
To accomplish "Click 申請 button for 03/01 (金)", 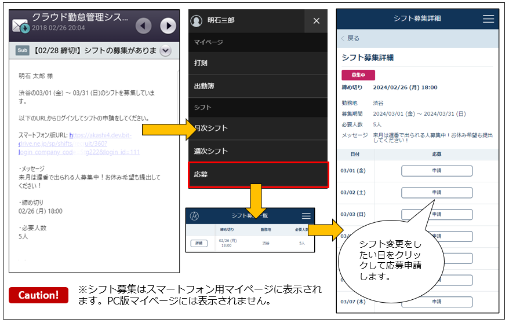I will tap(437, 171).
